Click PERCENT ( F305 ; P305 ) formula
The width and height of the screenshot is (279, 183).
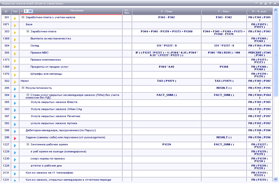coord(259,54)
